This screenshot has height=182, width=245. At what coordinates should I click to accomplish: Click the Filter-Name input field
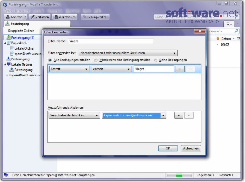click(x=111, y=41)
